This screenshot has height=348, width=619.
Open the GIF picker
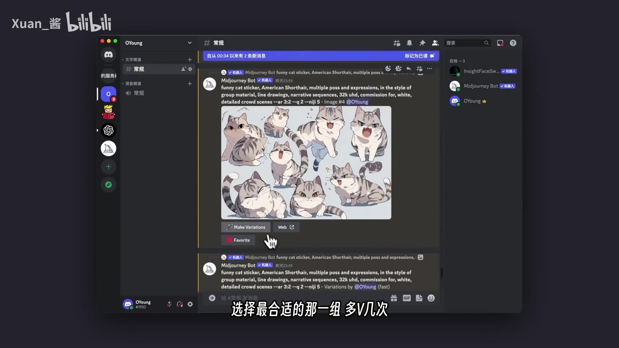[407, 298]
